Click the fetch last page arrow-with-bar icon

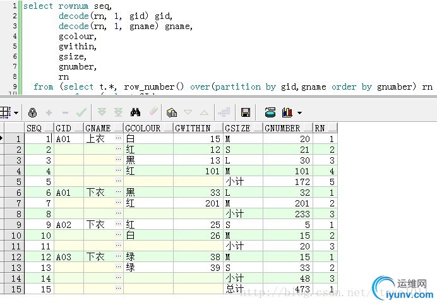pyautogui.click(x=119, y=112)
